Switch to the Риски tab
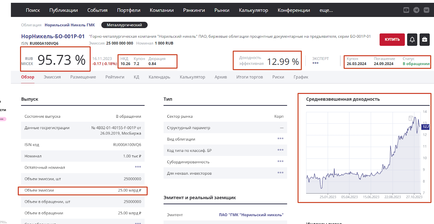Screen dimensions: 434x224 (278, 77)
